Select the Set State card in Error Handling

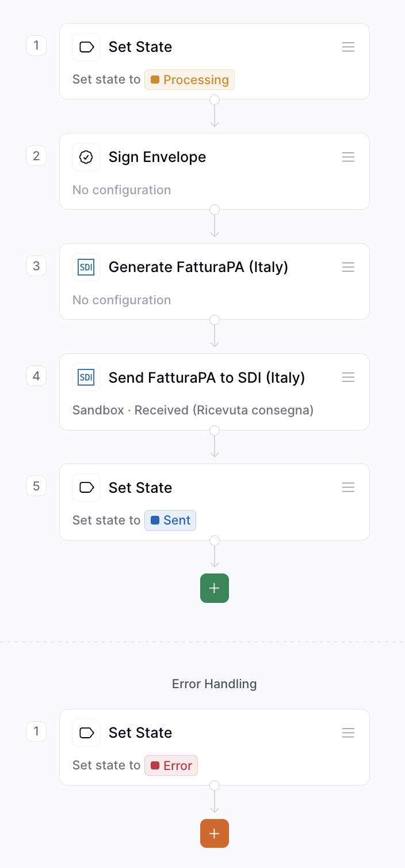[214, 747]
